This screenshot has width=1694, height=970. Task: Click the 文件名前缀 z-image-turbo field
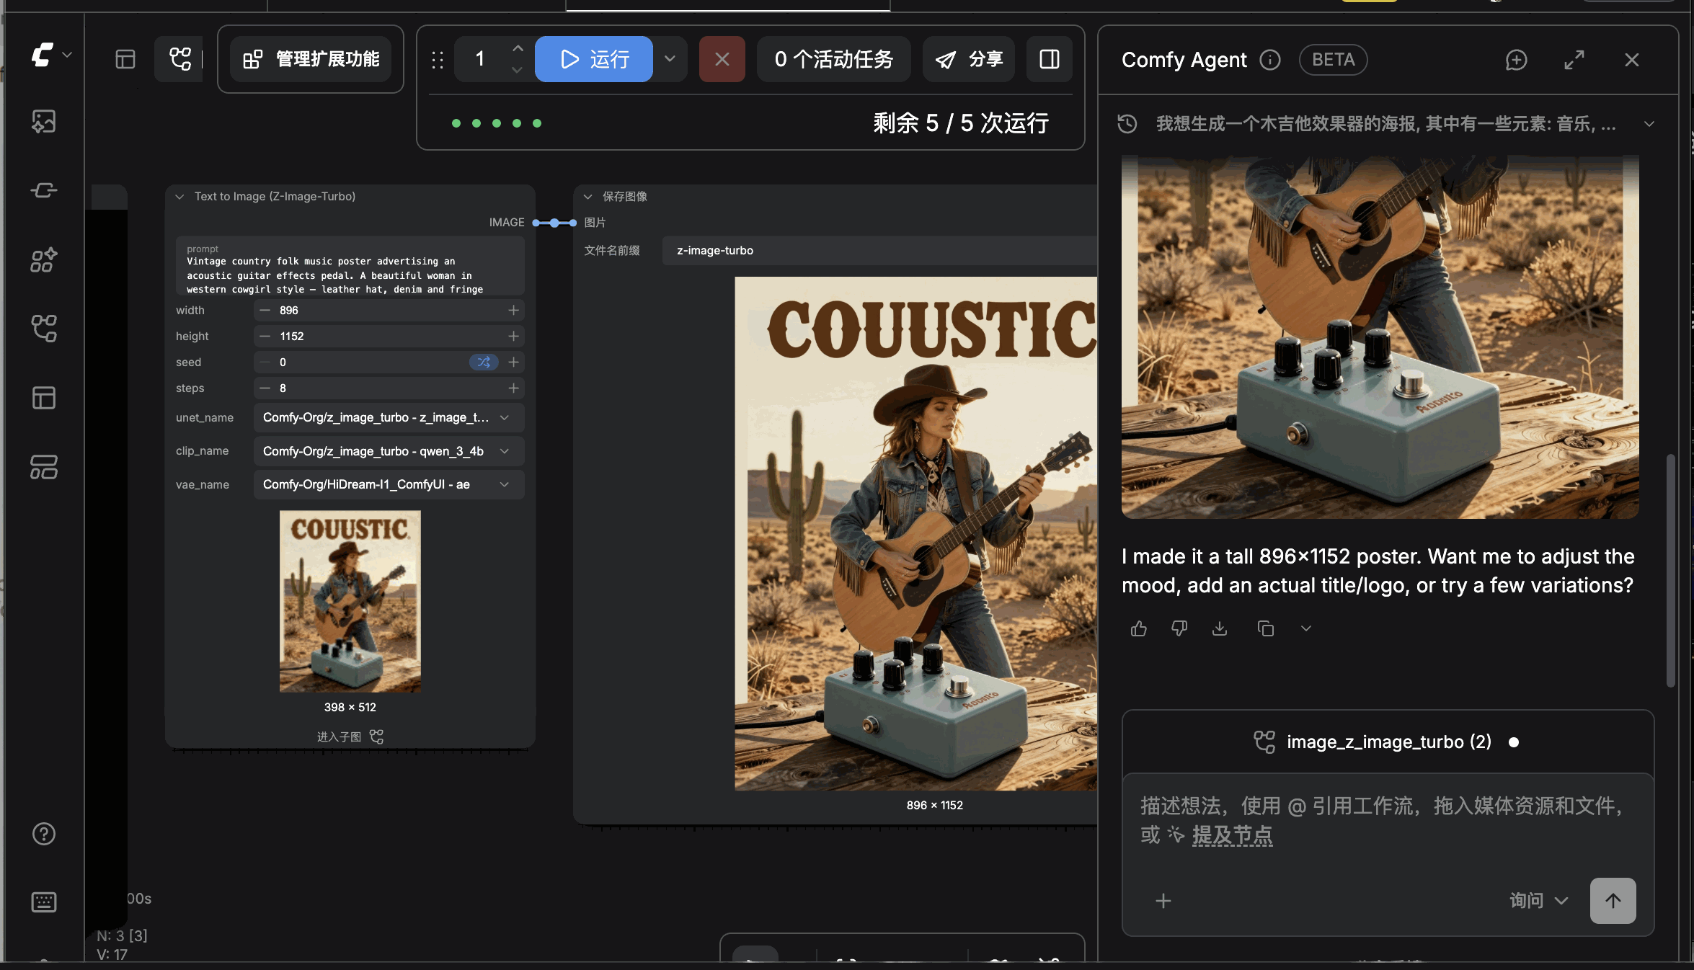pos(879,250)
